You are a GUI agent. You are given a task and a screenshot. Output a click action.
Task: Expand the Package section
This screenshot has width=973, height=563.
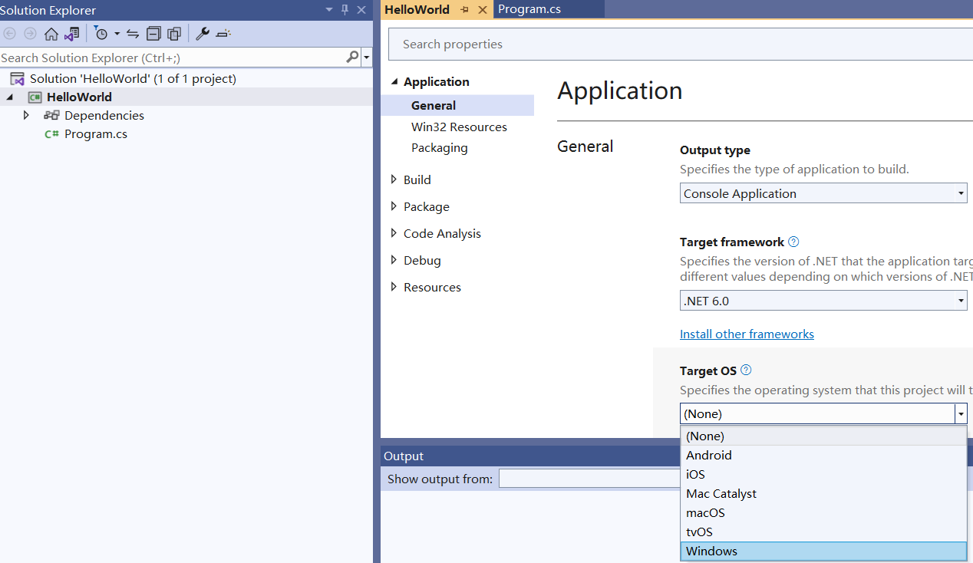[394, 206]
